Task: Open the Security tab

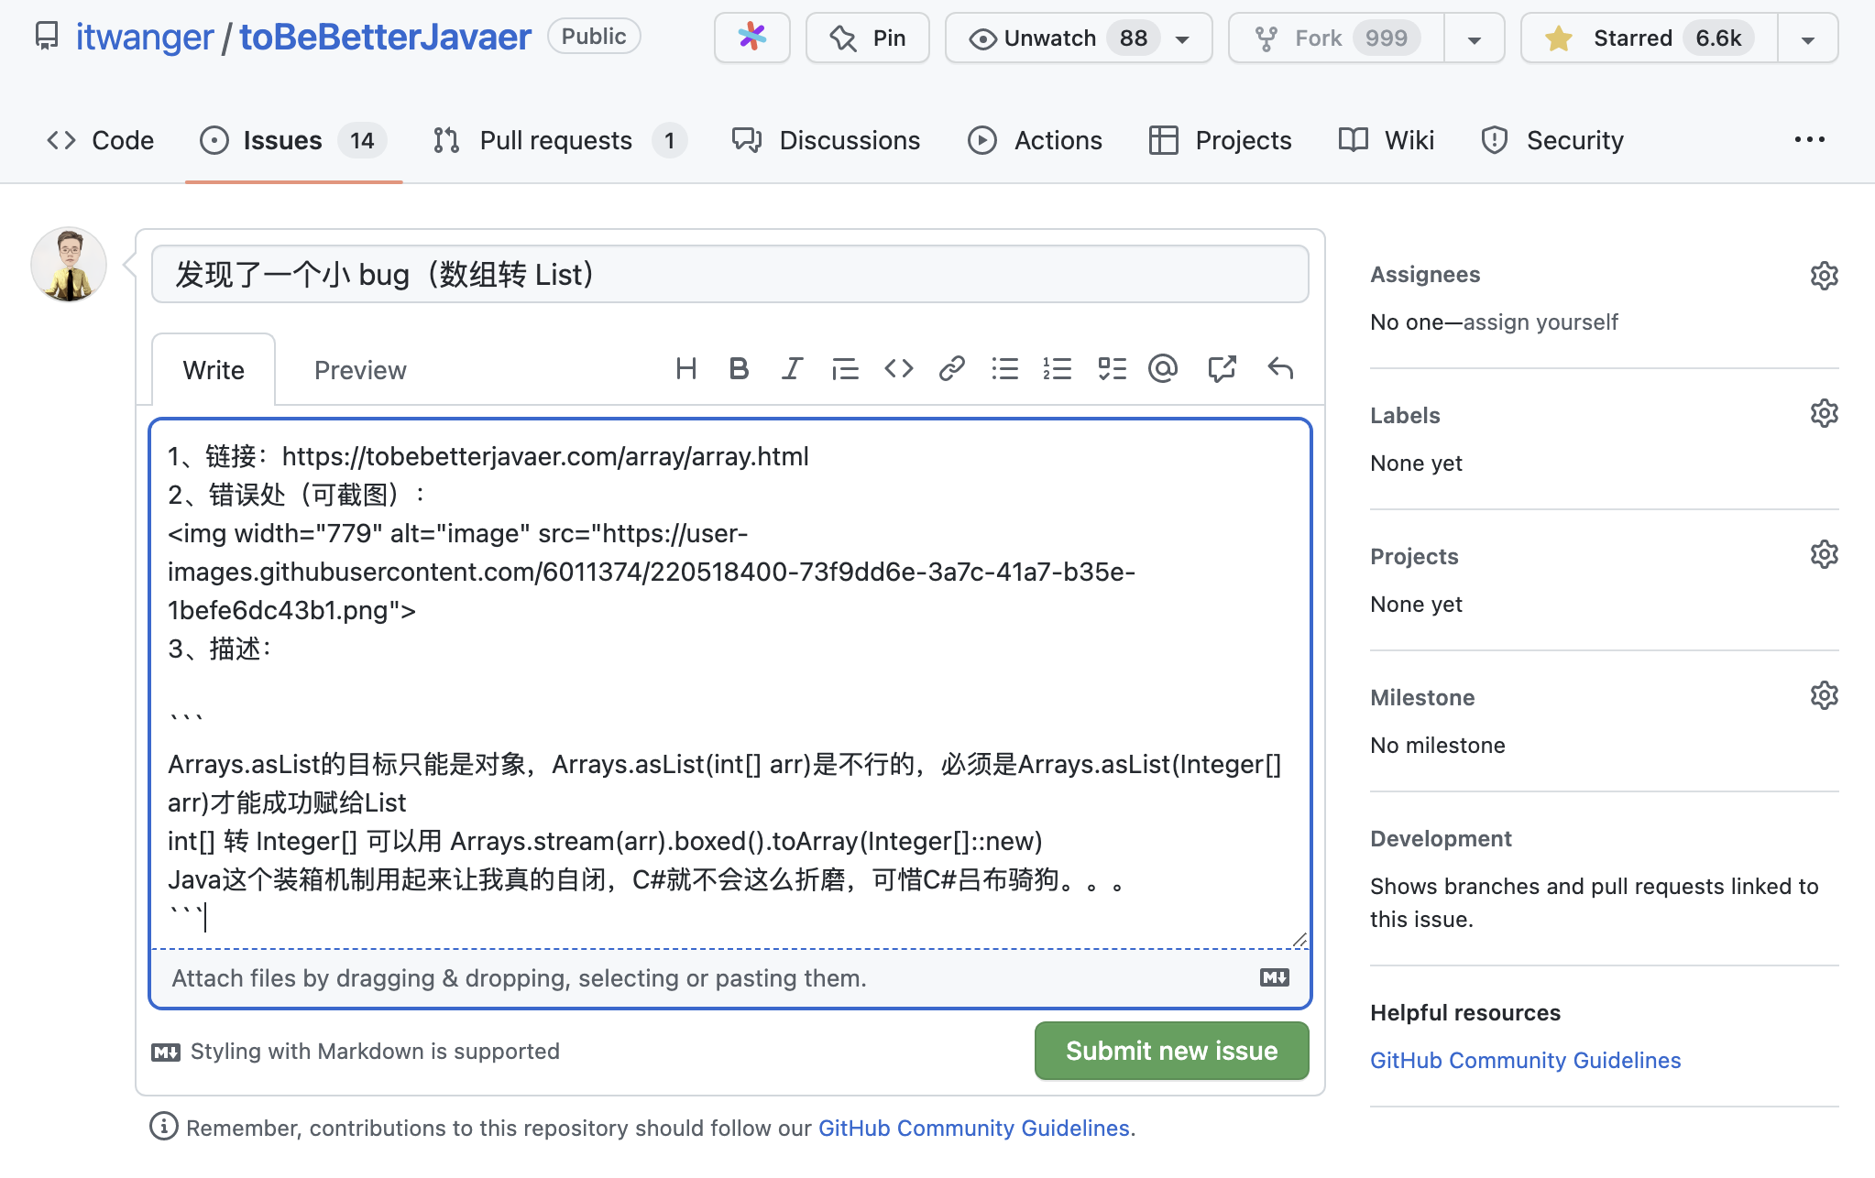Action: [1552, 140]
